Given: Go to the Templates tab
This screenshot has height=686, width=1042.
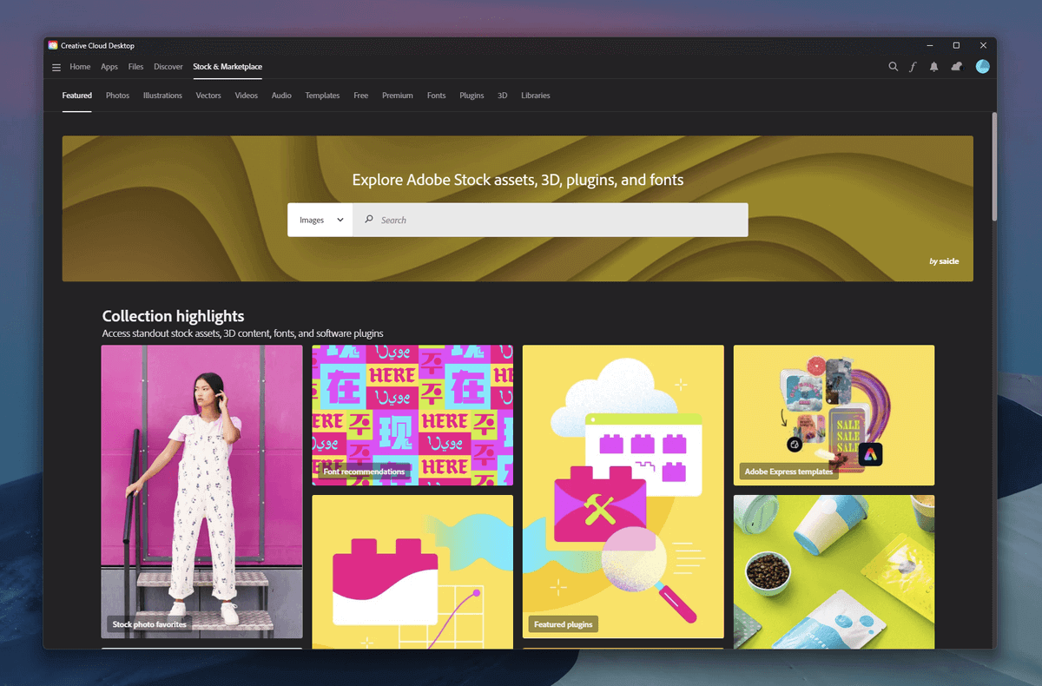Looking at the screenshot, I should pos(322,96).
